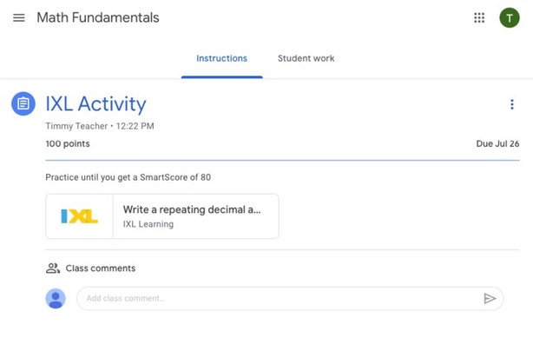Send the class comment
The image size is (533, 351).
(x=490, y=298)
